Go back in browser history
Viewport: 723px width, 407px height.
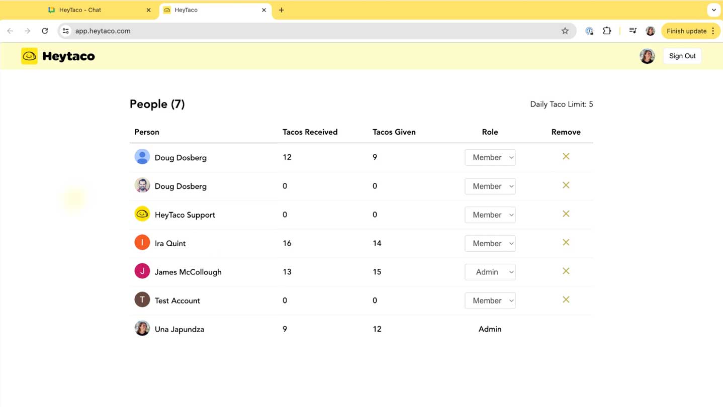(x=10, y=31)
